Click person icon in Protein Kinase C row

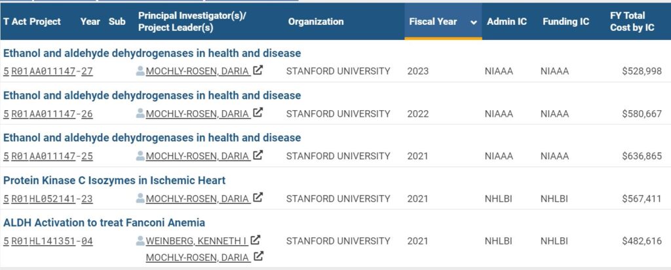click(140, 198)
